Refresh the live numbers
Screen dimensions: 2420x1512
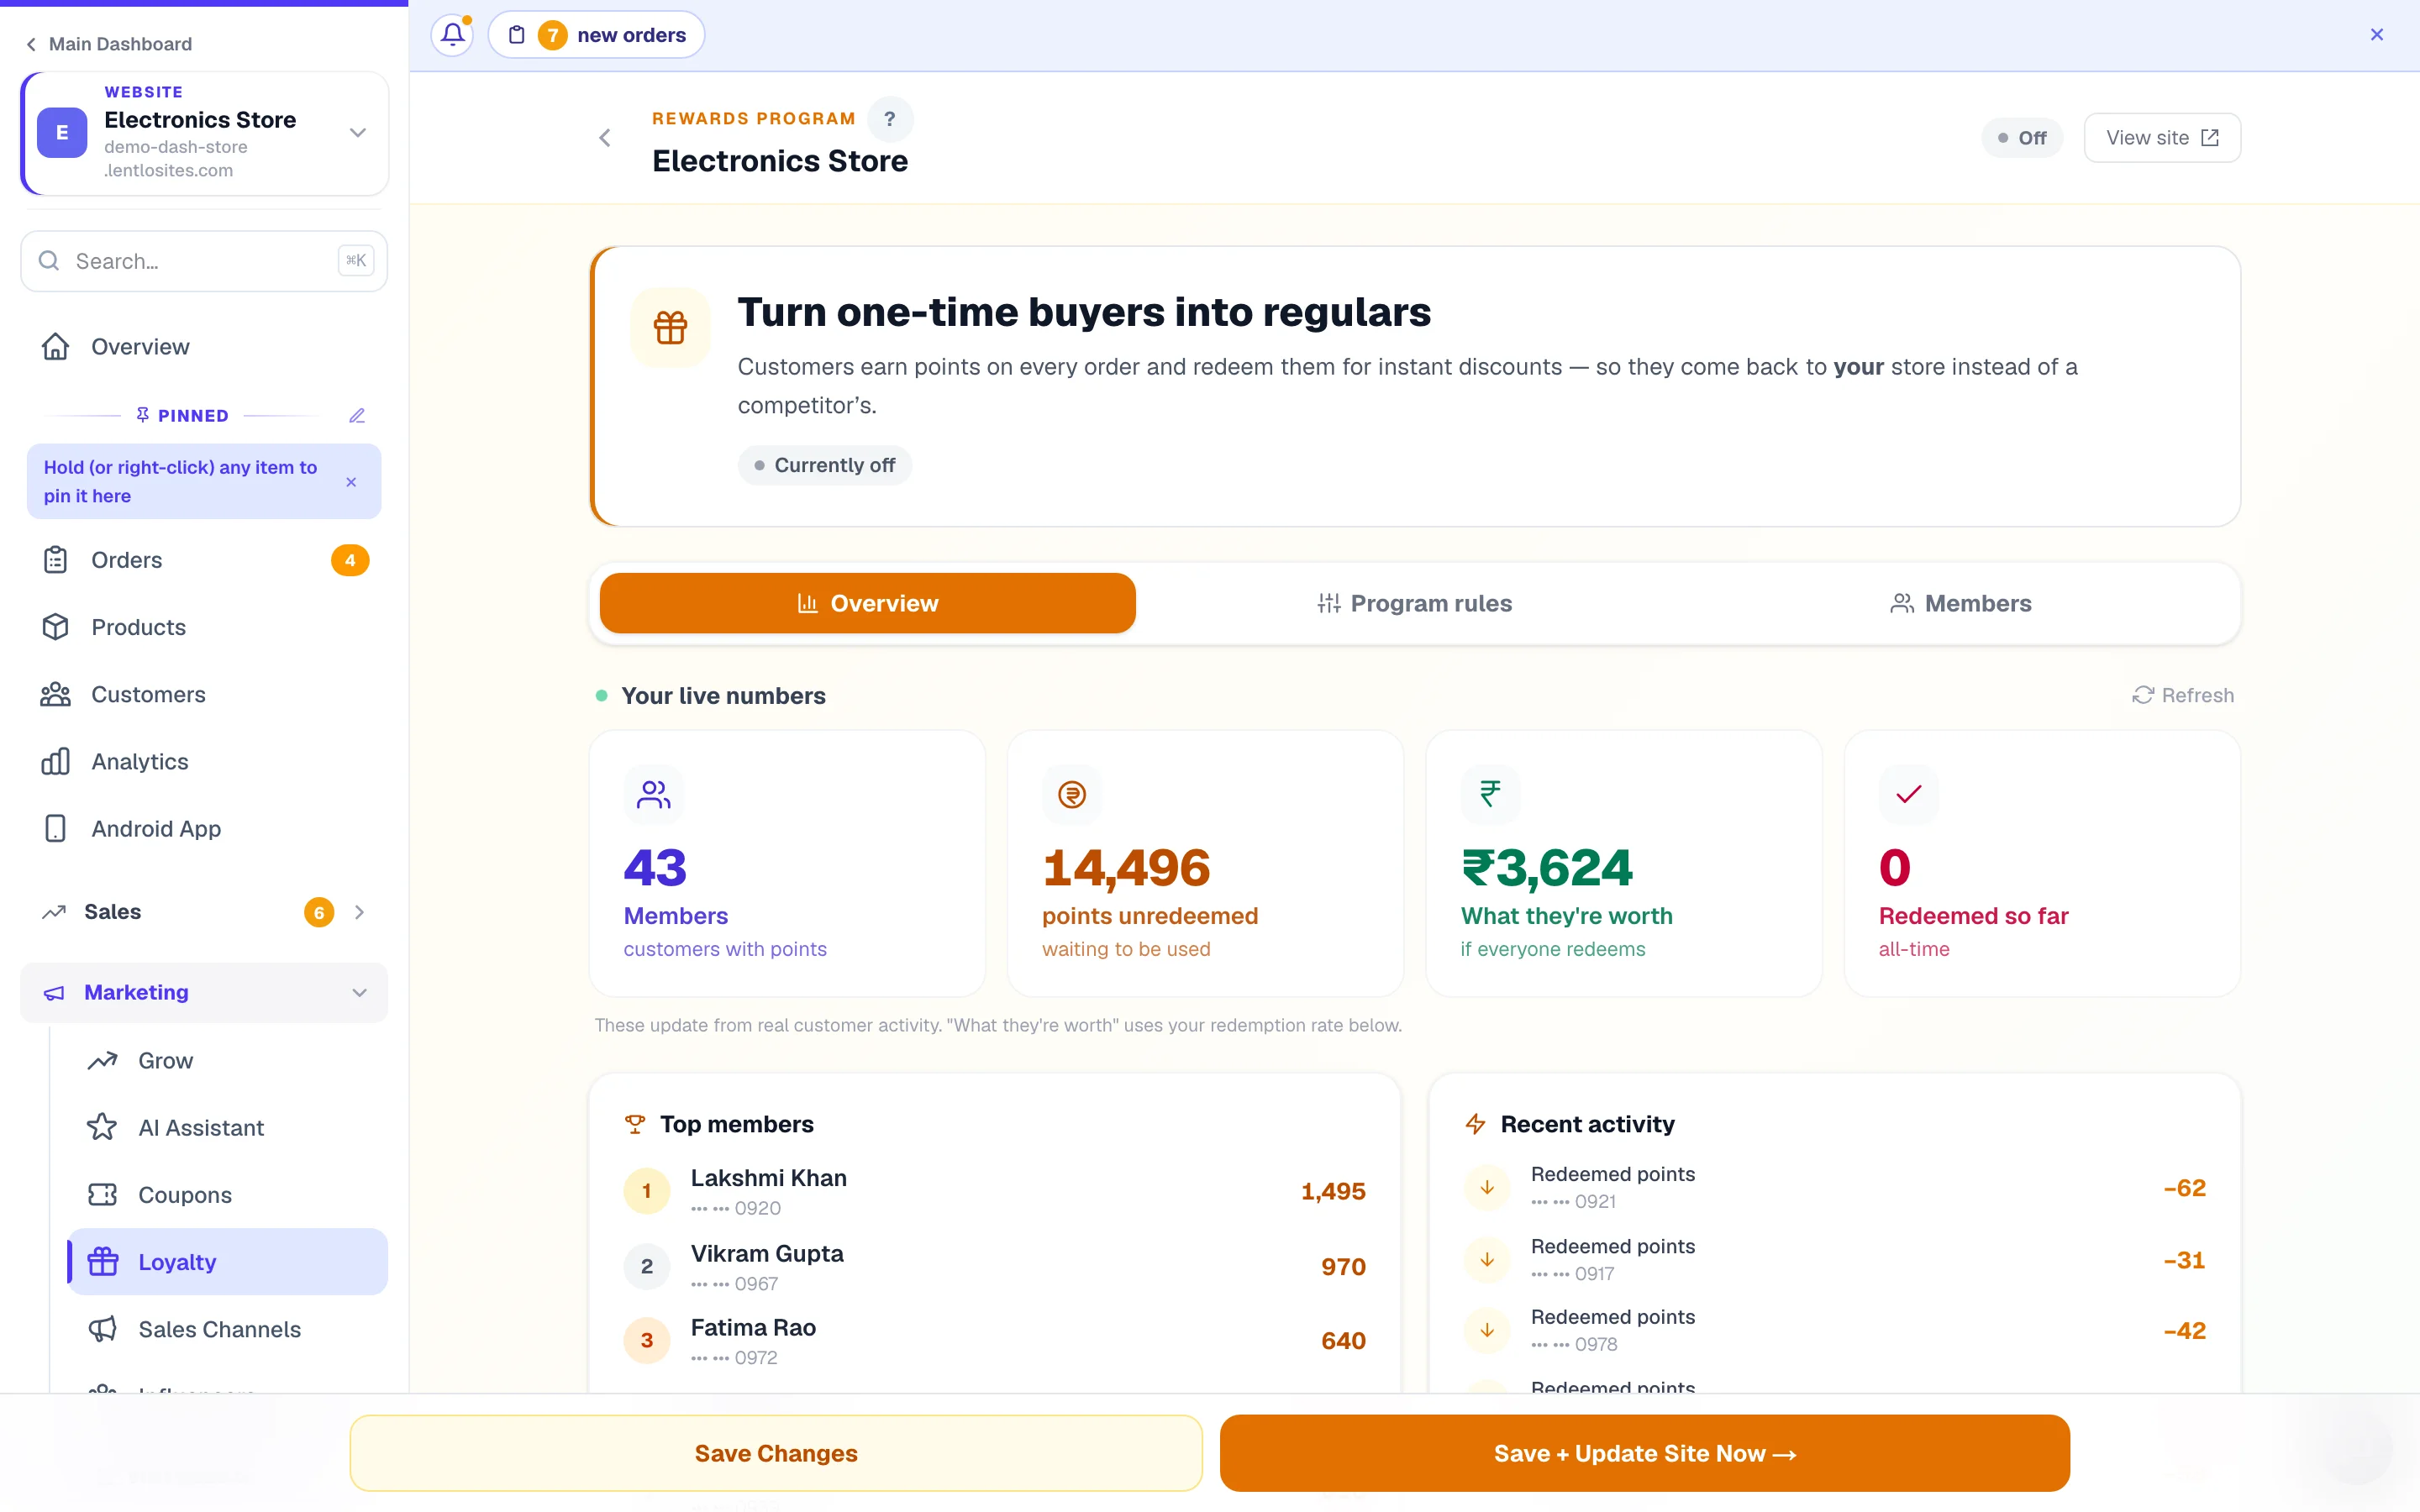[2183, 695]
